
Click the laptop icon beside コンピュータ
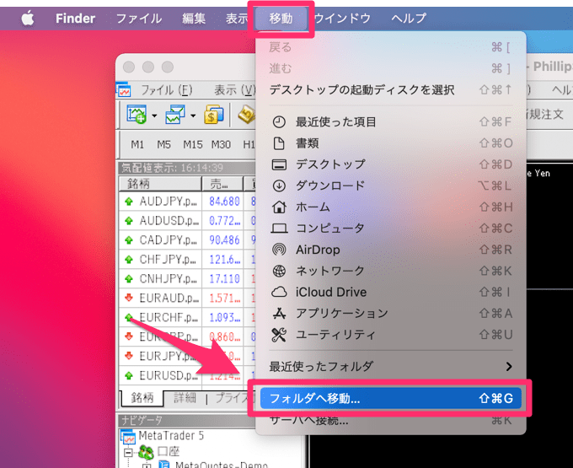[x=279, y=229]
